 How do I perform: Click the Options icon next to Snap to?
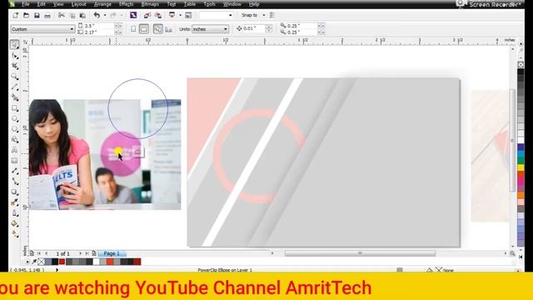[272, 15]
